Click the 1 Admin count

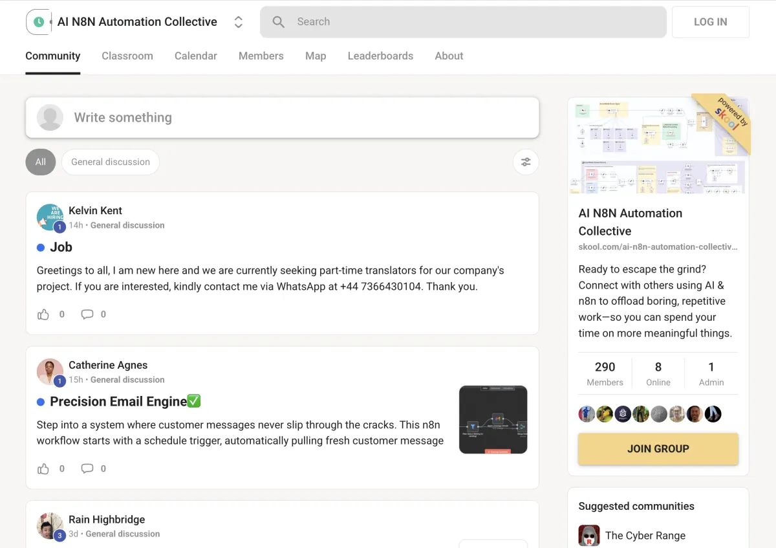coord(711,374)
